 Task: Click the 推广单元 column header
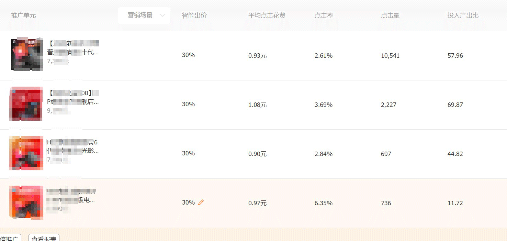pyautogui.click(x=23, y=15)
